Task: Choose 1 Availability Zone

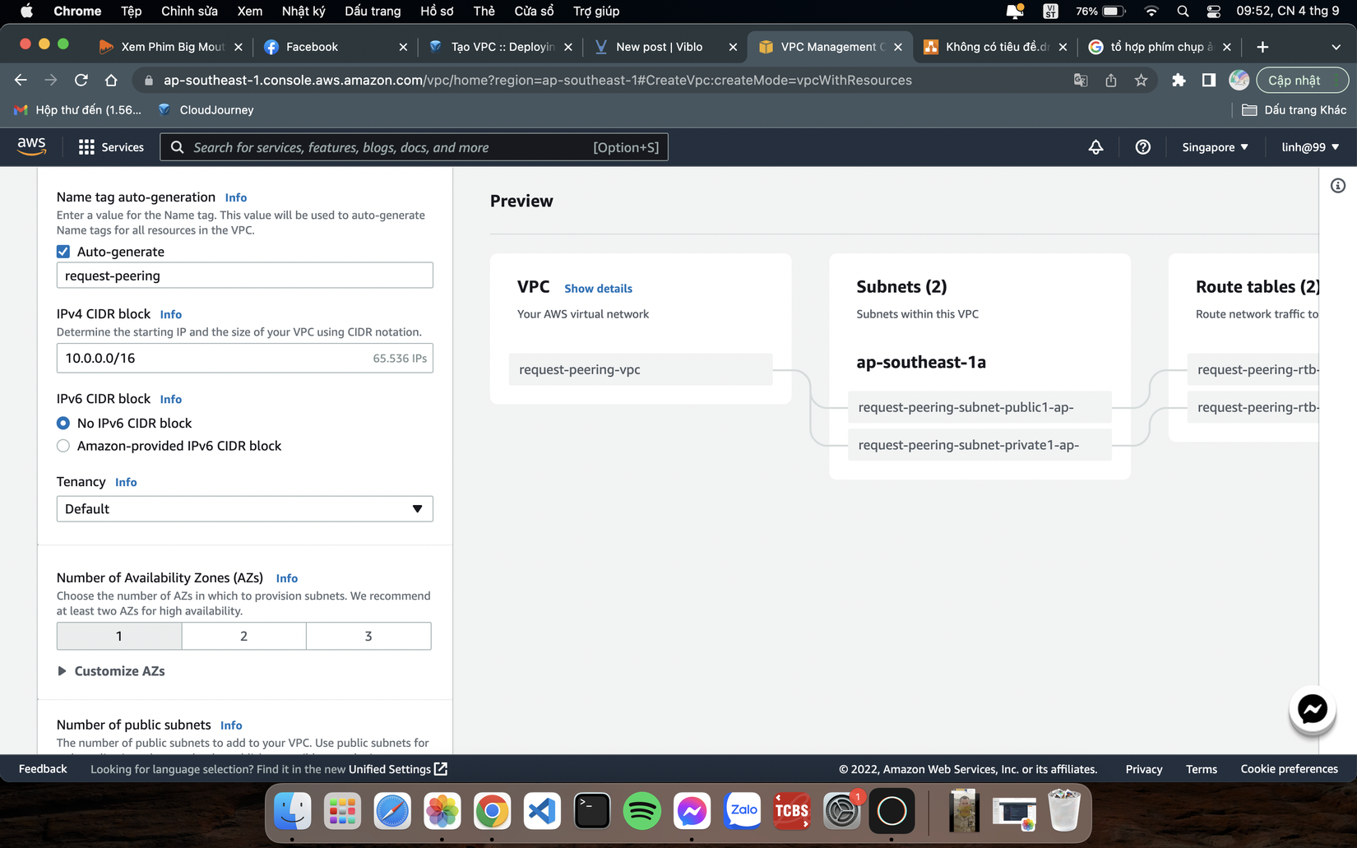Action: 119,636
